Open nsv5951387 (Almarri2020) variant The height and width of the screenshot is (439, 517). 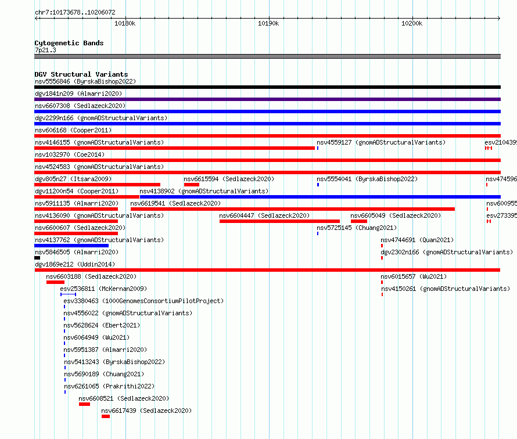106,350
